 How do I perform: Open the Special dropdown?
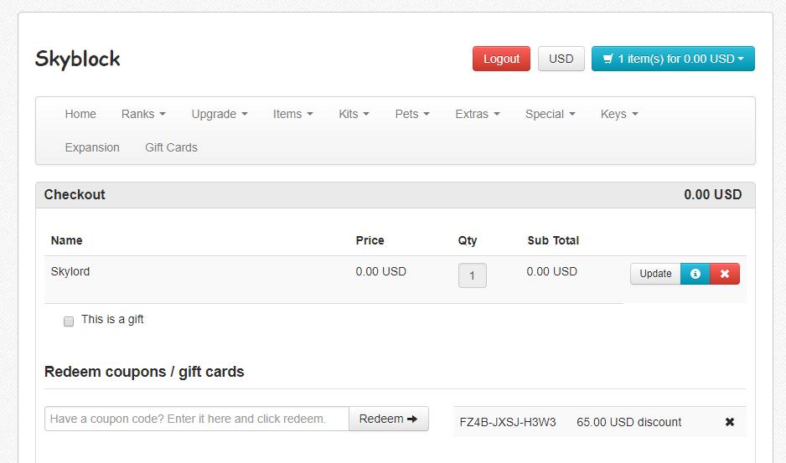tap(550, 114)
